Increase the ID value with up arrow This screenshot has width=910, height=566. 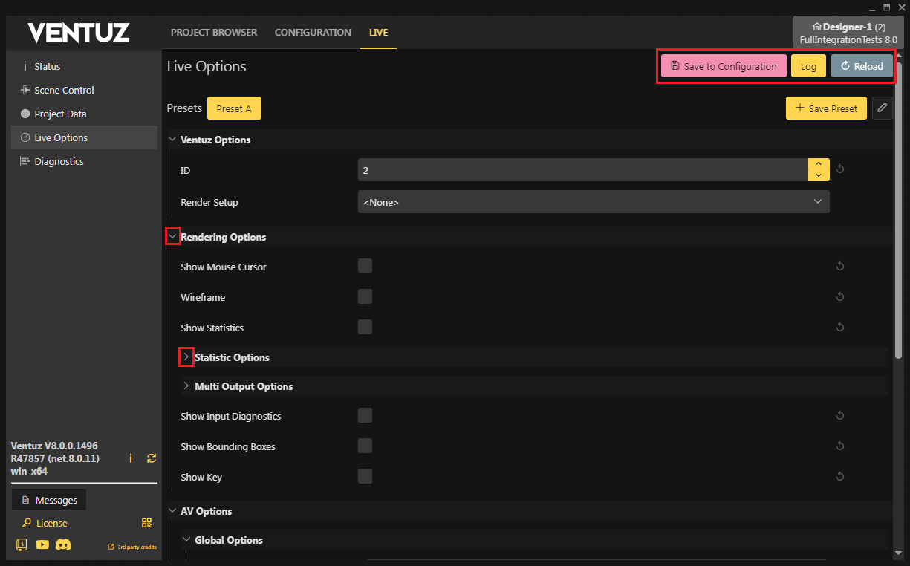pyautogui.click(x=818, y=164)
